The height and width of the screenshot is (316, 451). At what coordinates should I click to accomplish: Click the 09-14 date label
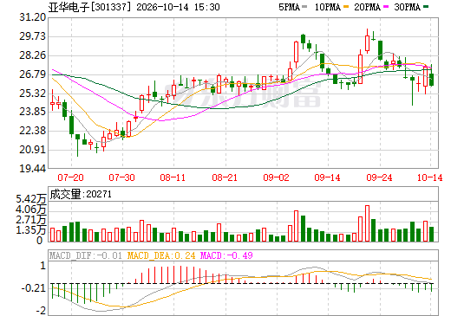click(x=327, y=177)
